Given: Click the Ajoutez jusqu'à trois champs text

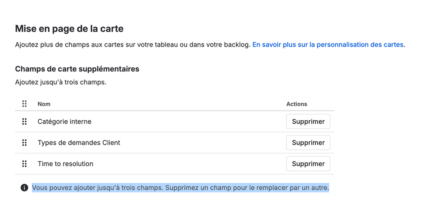Looking at the screenshot, I should pos(61,82).
